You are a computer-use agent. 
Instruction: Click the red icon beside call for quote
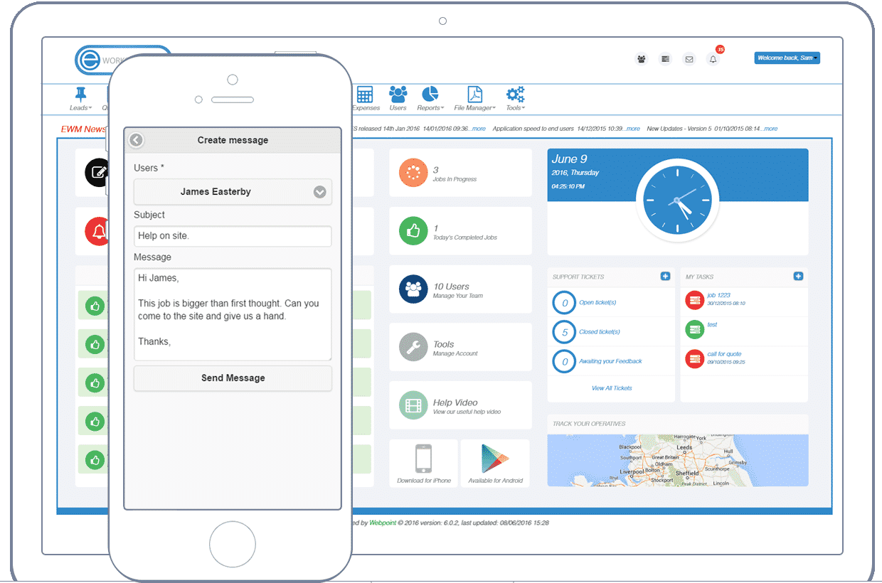tap(694, 359)
